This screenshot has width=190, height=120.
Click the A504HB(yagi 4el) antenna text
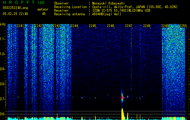coord(107,14)
